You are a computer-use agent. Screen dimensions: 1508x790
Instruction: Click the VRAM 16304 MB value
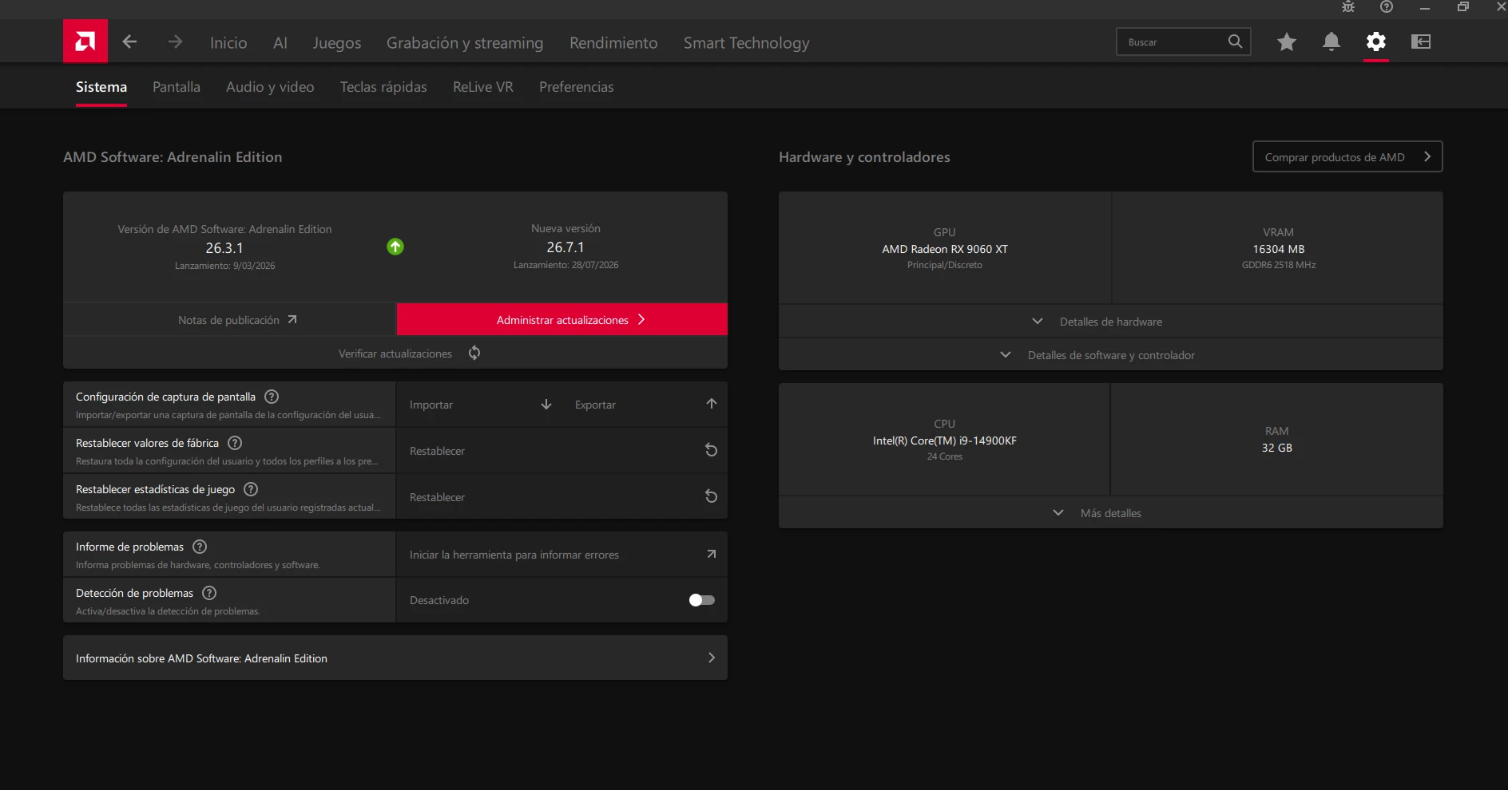pos(1279,249)
